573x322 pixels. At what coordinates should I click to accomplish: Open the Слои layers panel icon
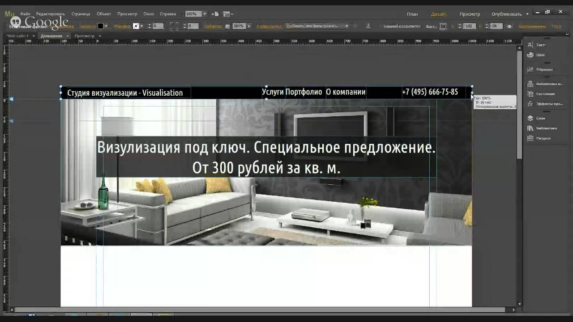(530, 118)
